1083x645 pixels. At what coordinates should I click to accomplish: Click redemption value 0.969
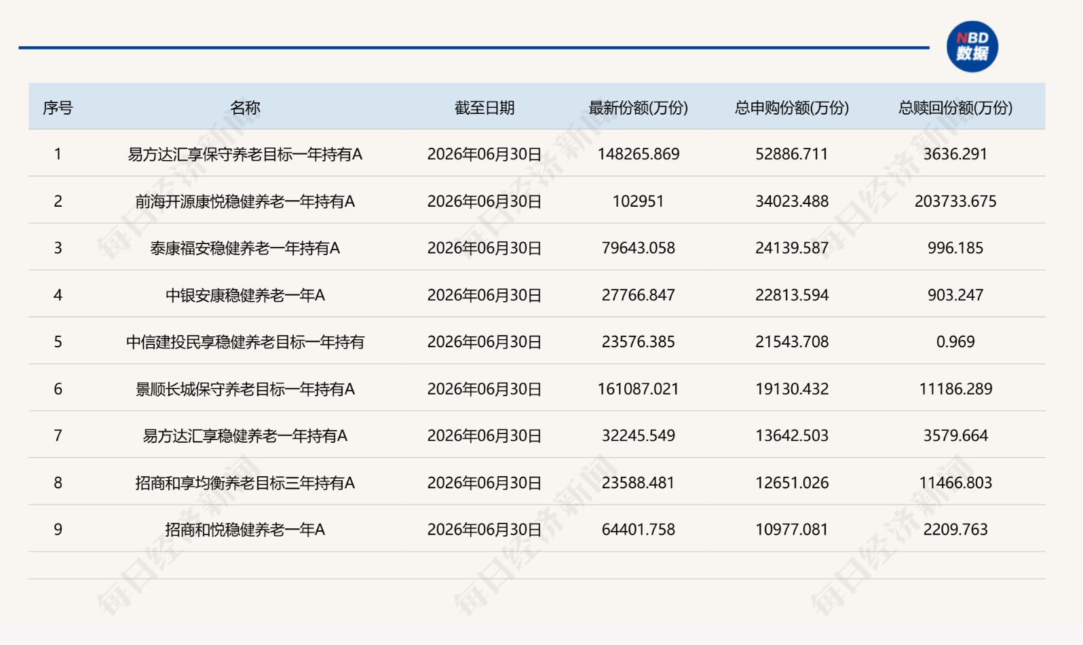coord(955,342)
